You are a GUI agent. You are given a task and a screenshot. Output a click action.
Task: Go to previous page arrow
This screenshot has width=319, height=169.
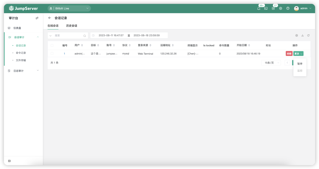(x=287, y=63)
